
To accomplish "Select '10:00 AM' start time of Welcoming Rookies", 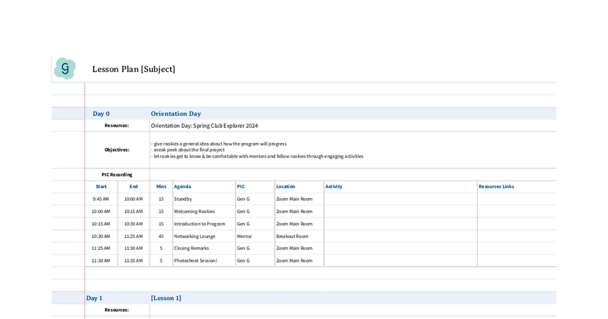I will coord(101,211).
